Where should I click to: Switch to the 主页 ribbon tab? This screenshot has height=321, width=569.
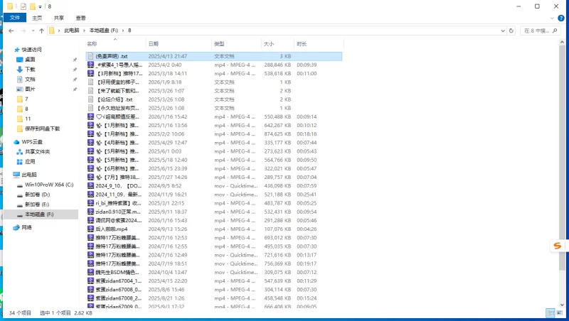click(37, 18)
